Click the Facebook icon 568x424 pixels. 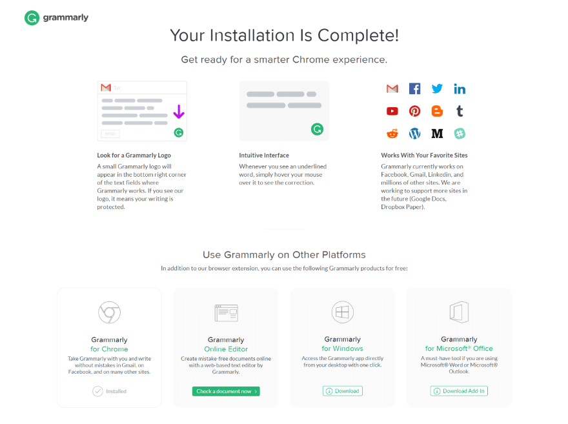[x=414, y=89]
